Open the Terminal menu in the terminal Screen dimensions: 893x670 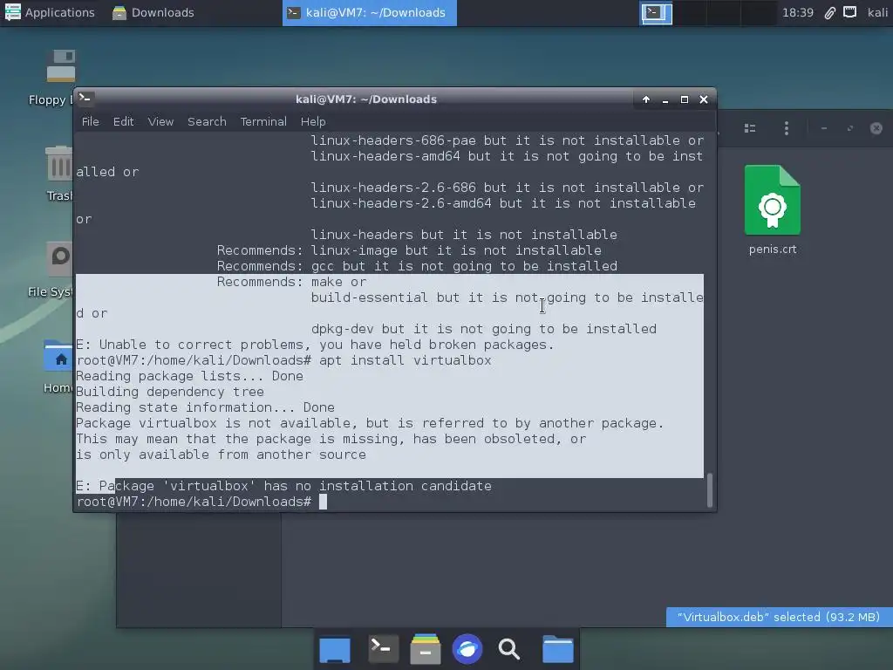[263, 121]
